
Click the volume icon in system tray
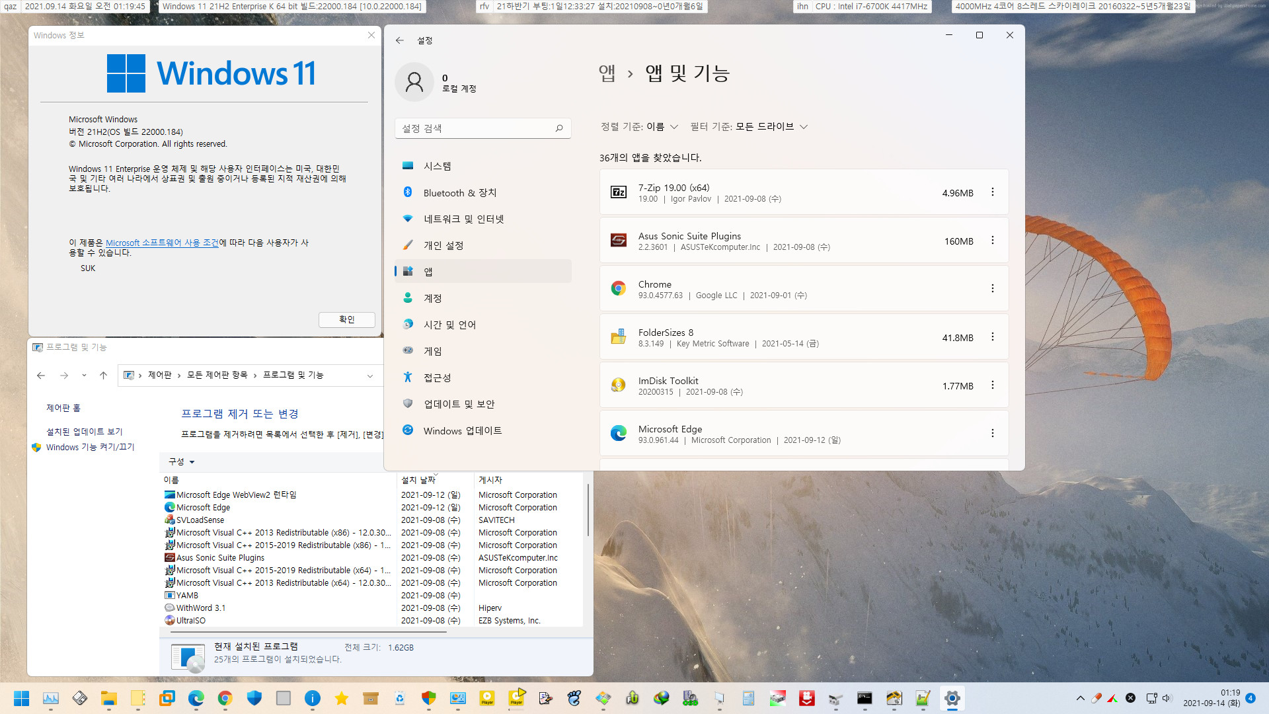(x=1166, y=698)
